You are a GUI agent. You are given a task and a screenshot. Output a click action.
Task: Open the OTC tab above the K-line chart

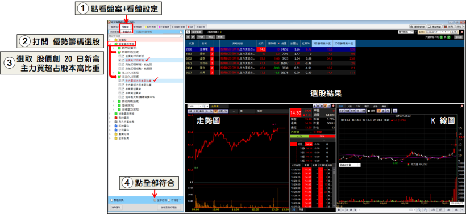358,106
